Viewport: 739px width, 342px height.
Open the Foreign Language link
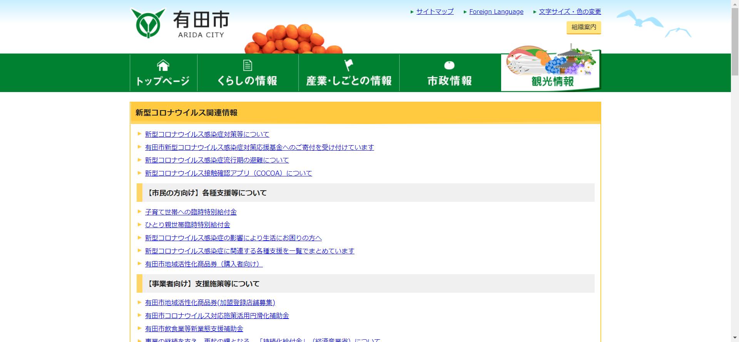click(496, 12)
